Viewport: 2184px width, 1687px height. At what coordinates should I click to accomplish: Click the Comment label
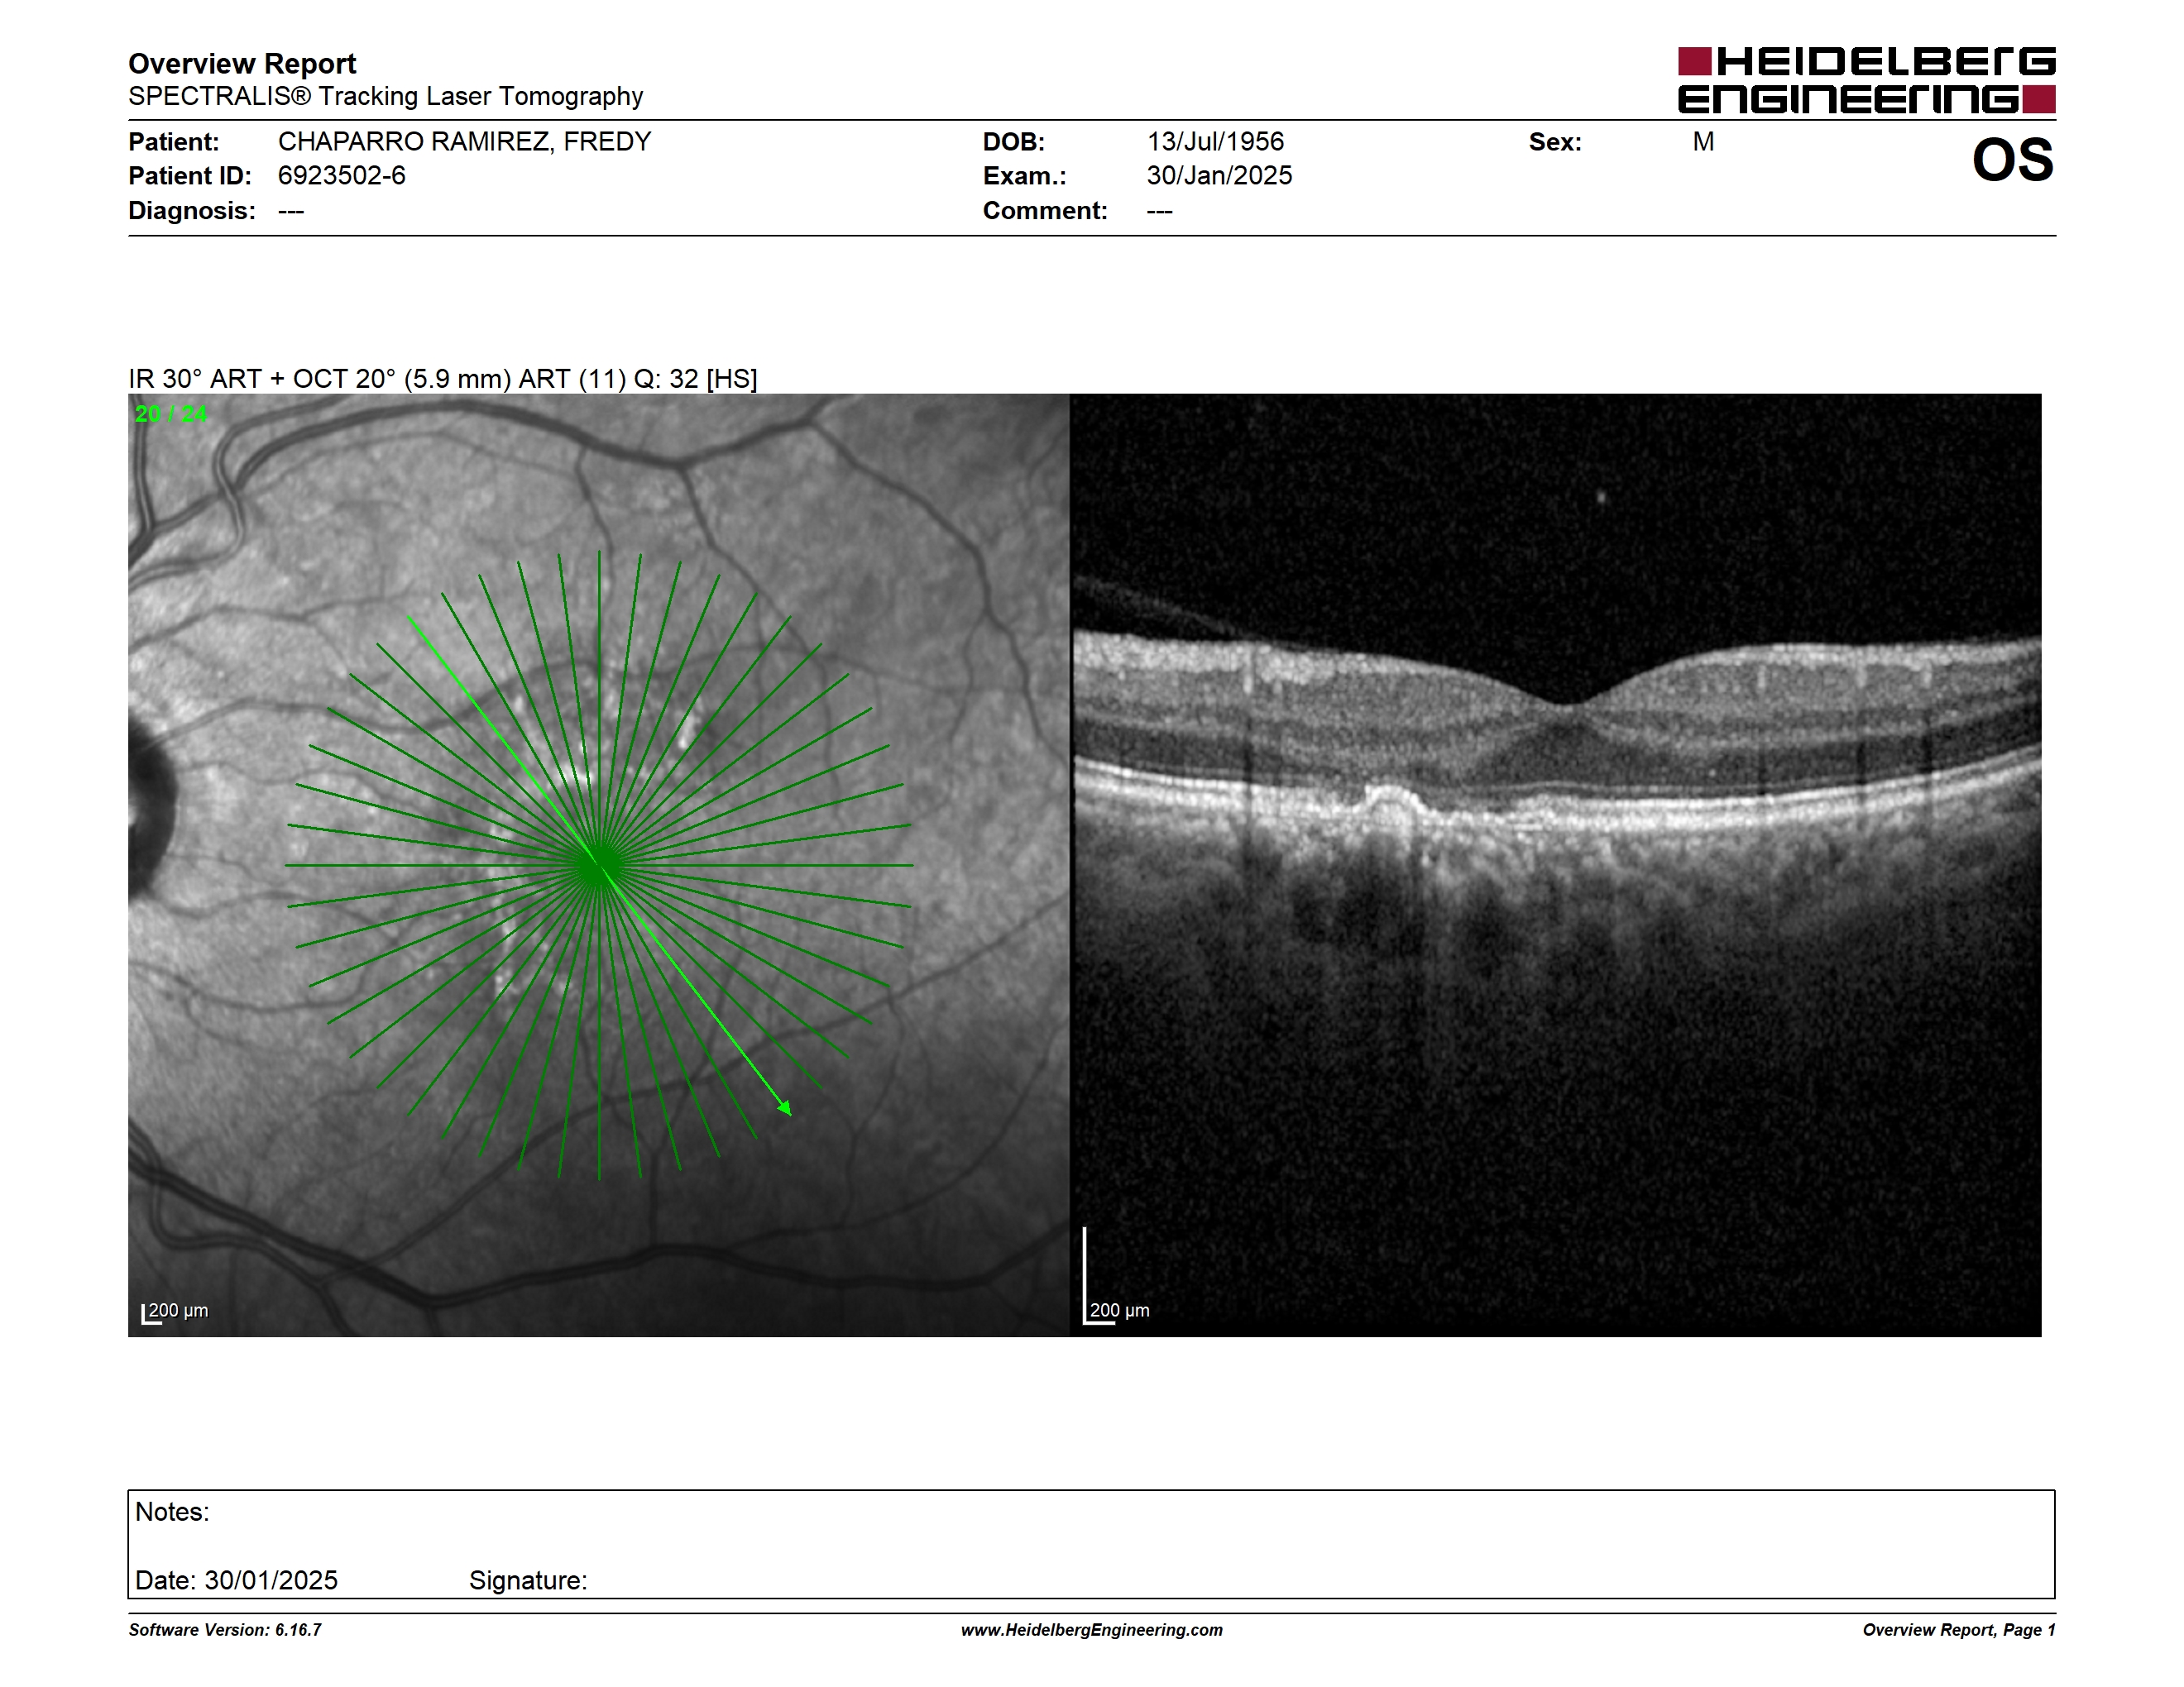(1045, 211)
